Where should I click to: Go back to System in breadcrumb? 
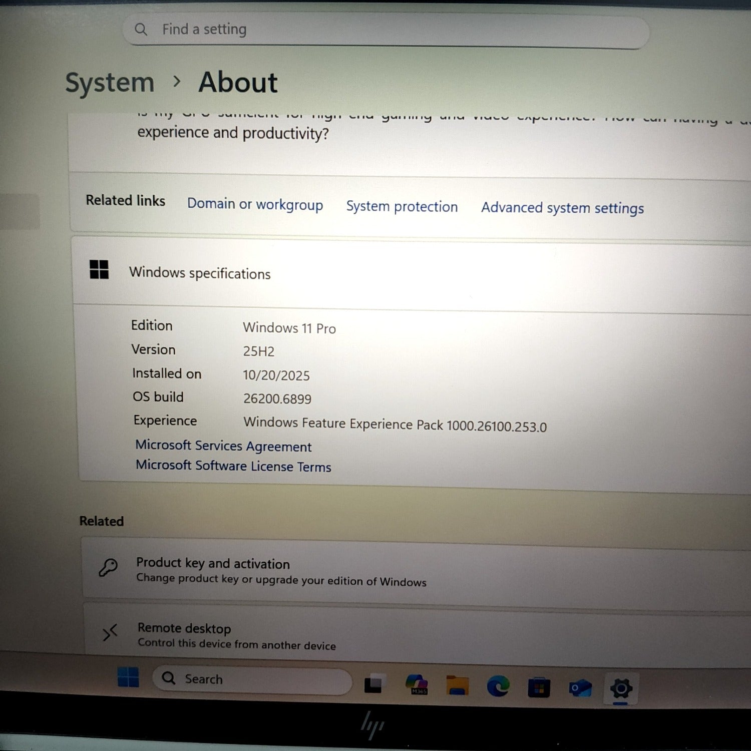[110, 83]
